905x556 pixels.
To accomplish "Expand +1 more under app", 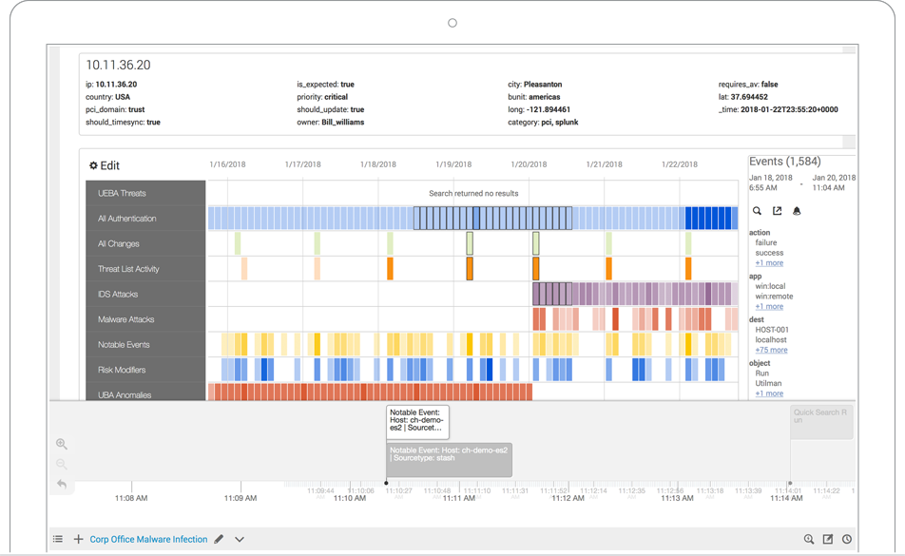I will click(x=769, y=306).
